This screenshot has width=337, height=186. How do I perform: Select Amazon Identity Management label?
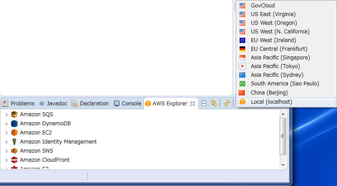click(58, 142)
